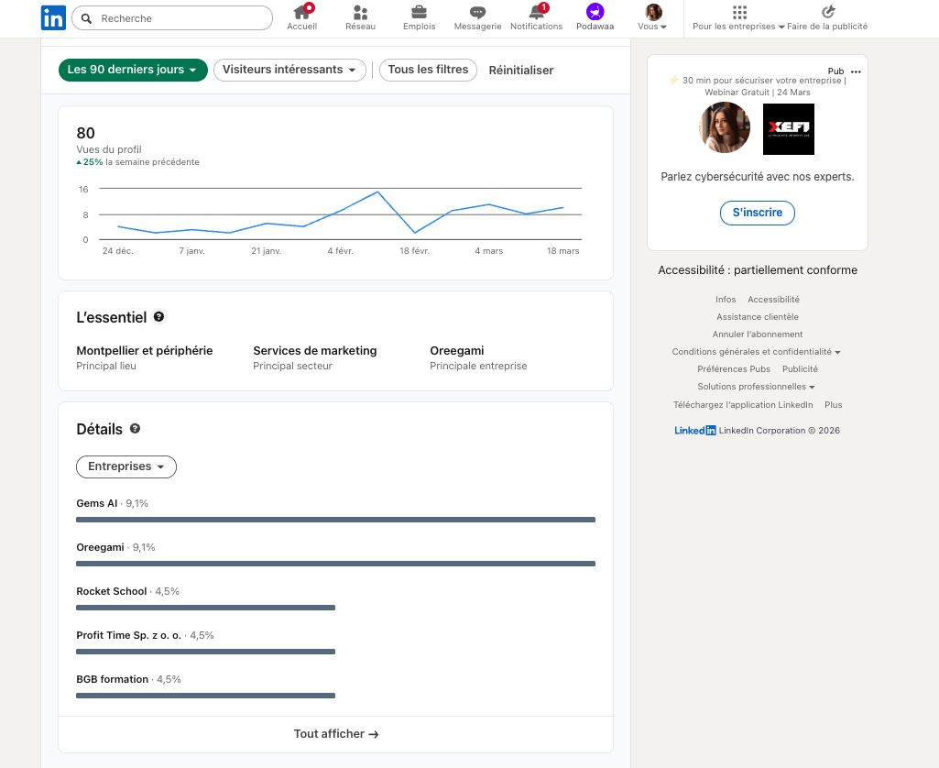Open the Vous profile menu
The image size is (939, 768).
point(652,18)
